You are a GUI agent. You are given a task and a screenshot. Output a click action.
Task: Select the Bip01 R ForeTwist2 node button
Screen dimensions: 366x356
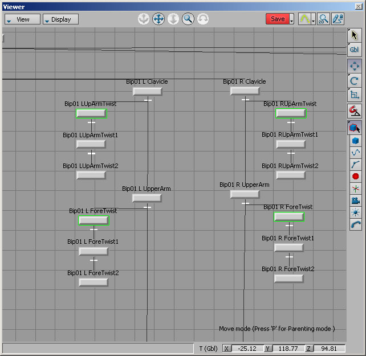[x=288, y=279]
